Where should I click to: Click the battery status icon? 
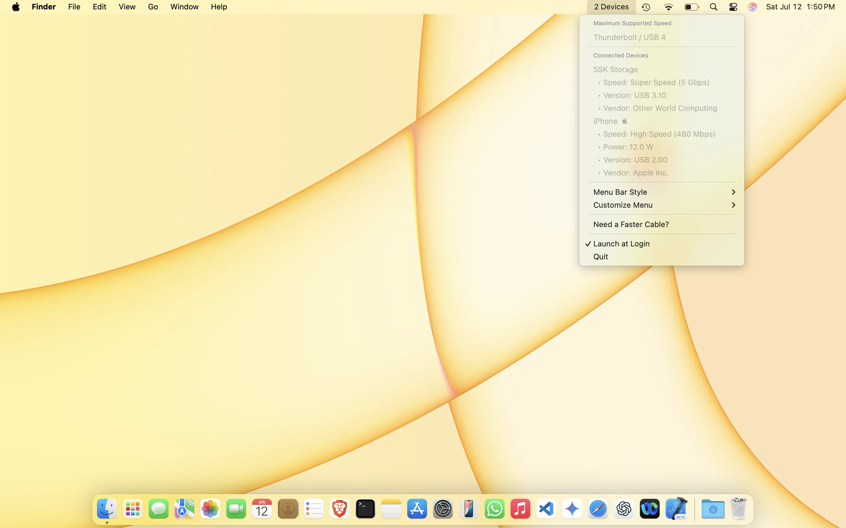(x=691, y=7)
